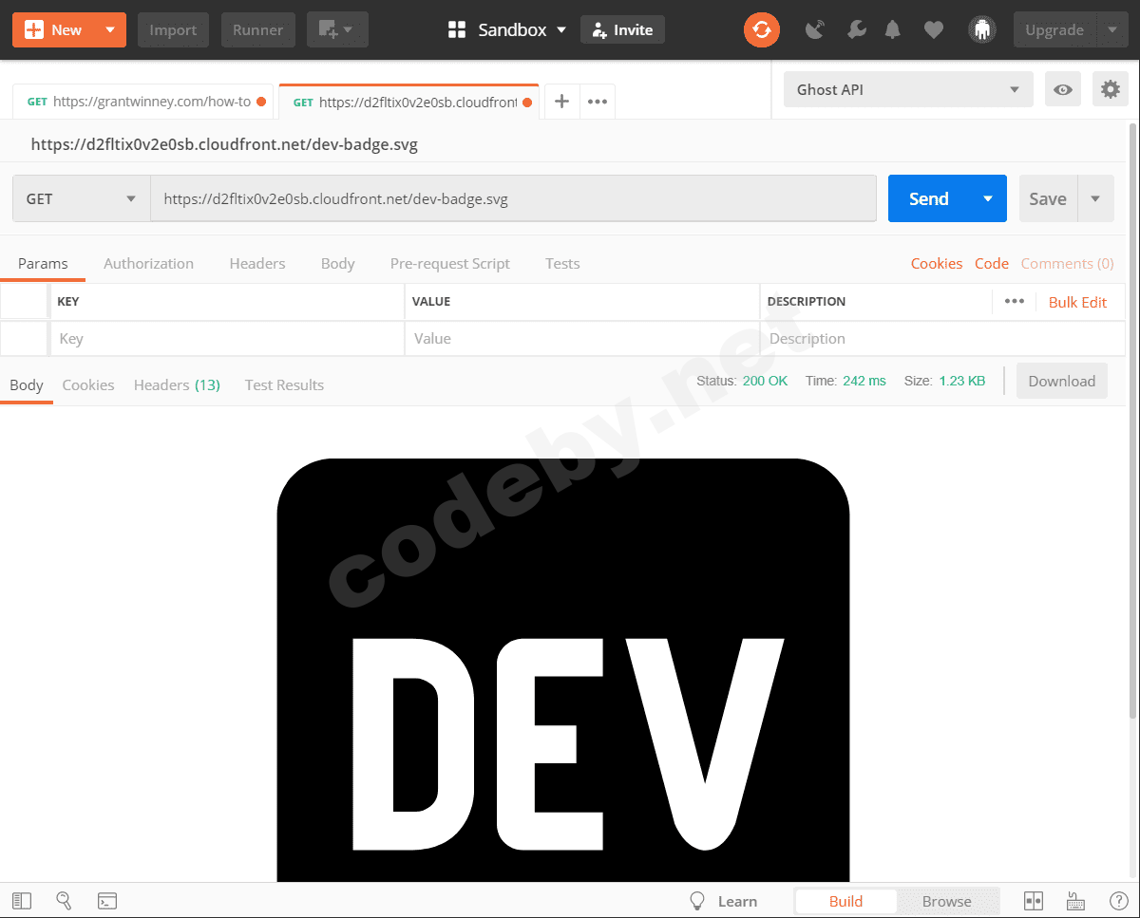Image resolution: width=1140 pixels, height=918 pixels.
Task: Expand the Upgrade dropdown arrow
Action: coord(1112,29)
